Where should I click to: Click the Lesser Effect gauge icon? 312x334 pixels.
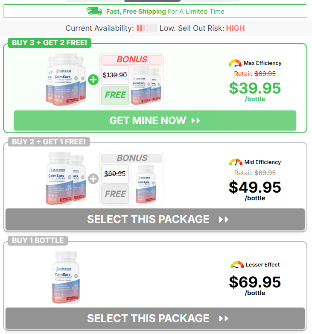click(237, 264)
